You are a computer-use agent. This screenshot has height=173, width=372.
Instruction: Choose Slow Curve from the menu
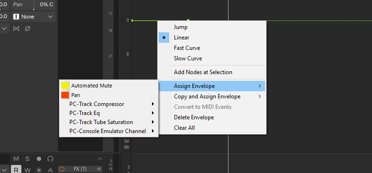(212, 58)
